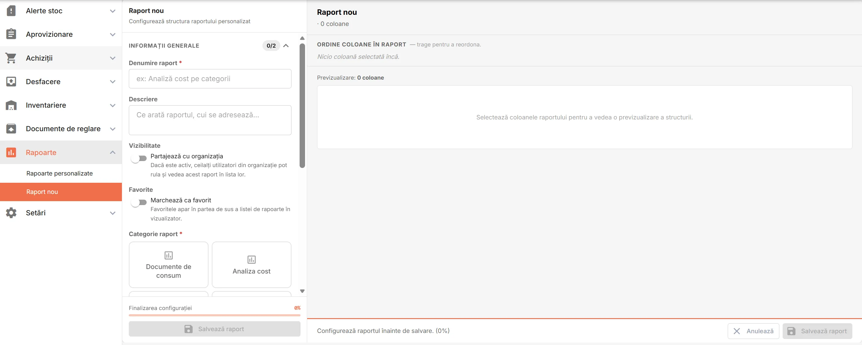Open the Achiziții menu item

(x=61, y=58)
